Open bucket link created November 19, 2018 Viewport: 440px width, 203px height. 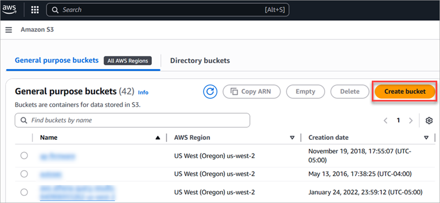[x=58, y=156]
